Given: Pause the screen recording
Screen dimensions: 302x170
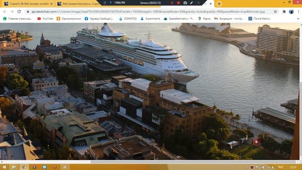Looking at the screenshot, I should click(x=172, y=3).
